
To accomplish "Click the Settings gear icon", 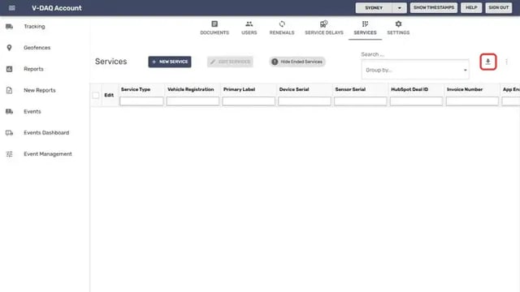I will point(398,24).
